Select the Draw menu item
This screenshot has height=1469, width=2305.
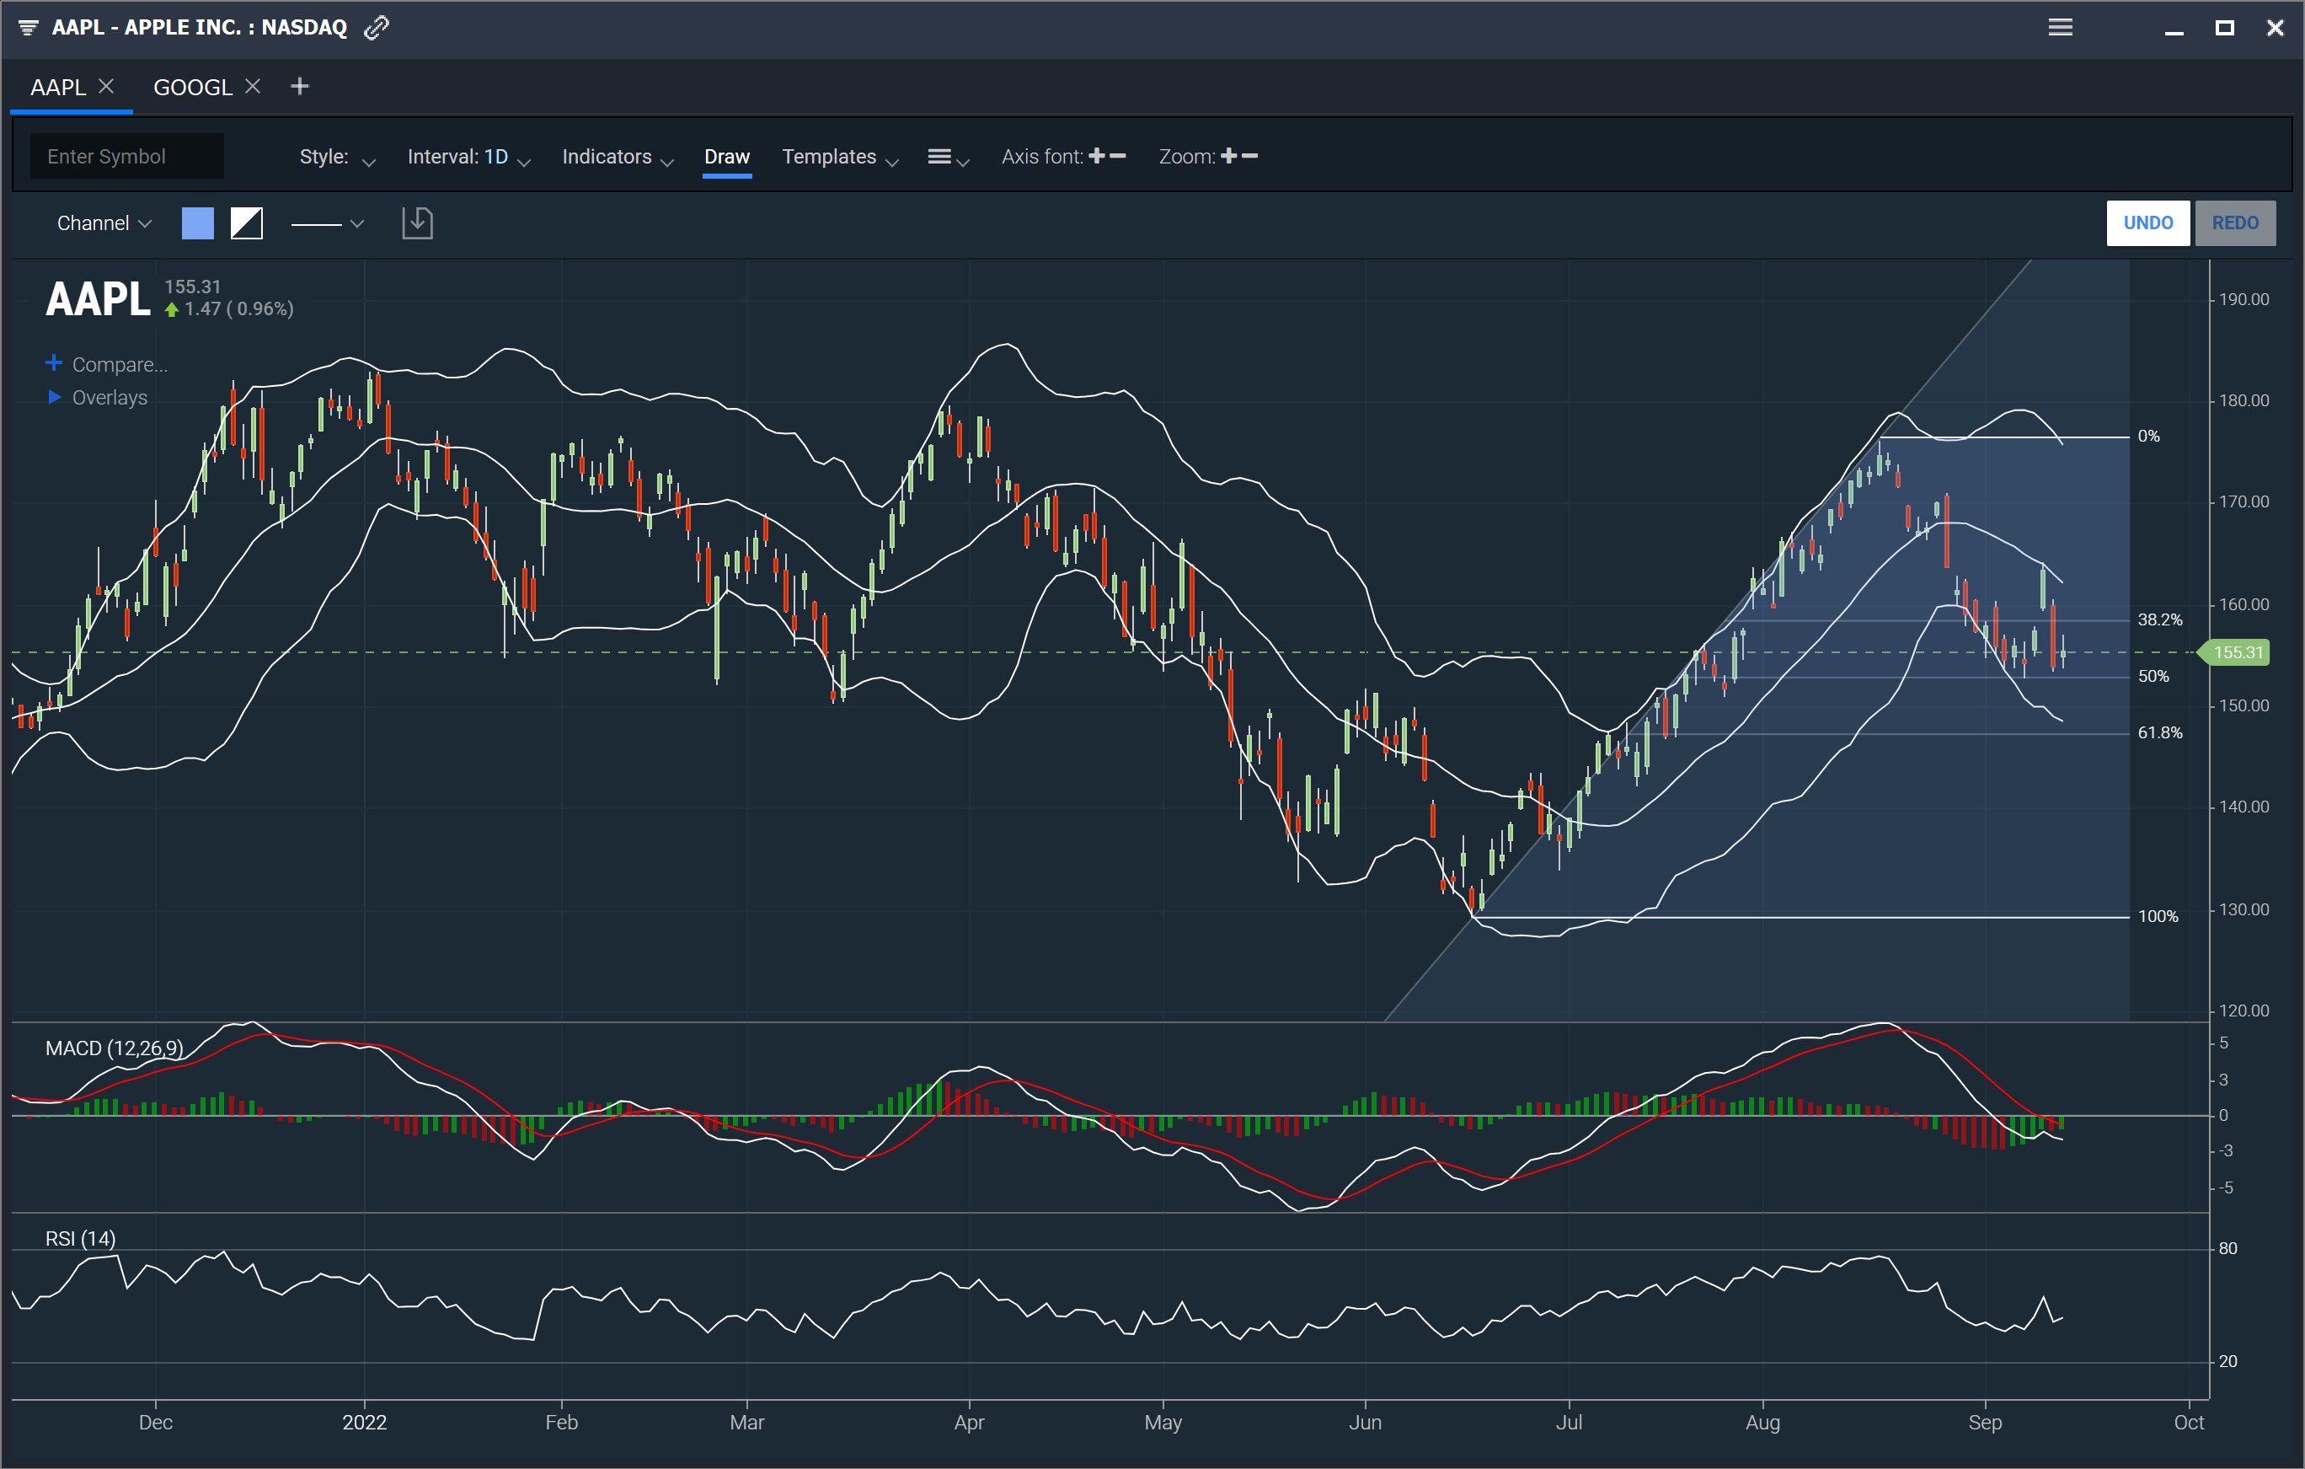click(x=726, y=157)
